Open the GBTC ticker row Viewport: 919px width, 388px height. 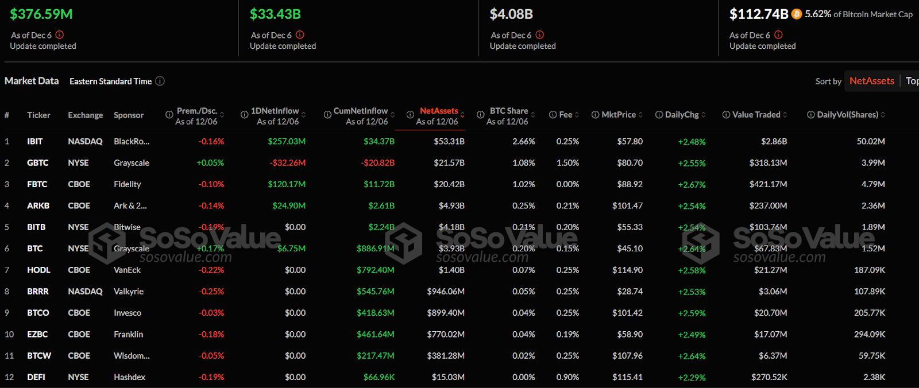tap(459, 162)
